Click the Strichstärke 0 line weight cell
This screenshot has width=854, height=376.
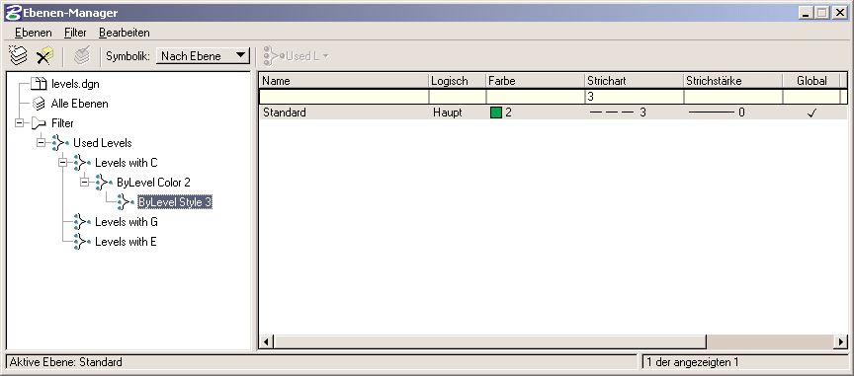click(733, 113)
